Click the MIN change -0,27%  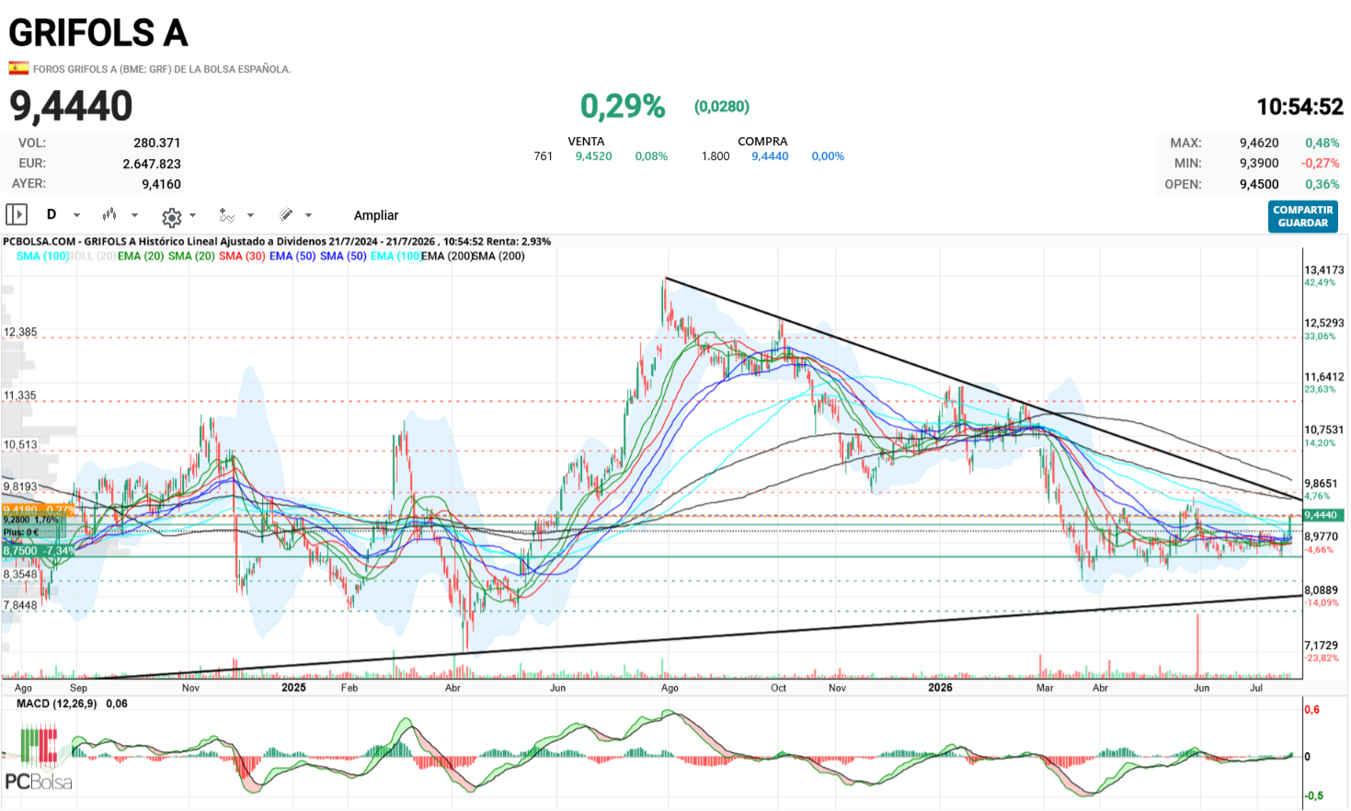[1320, 163]
